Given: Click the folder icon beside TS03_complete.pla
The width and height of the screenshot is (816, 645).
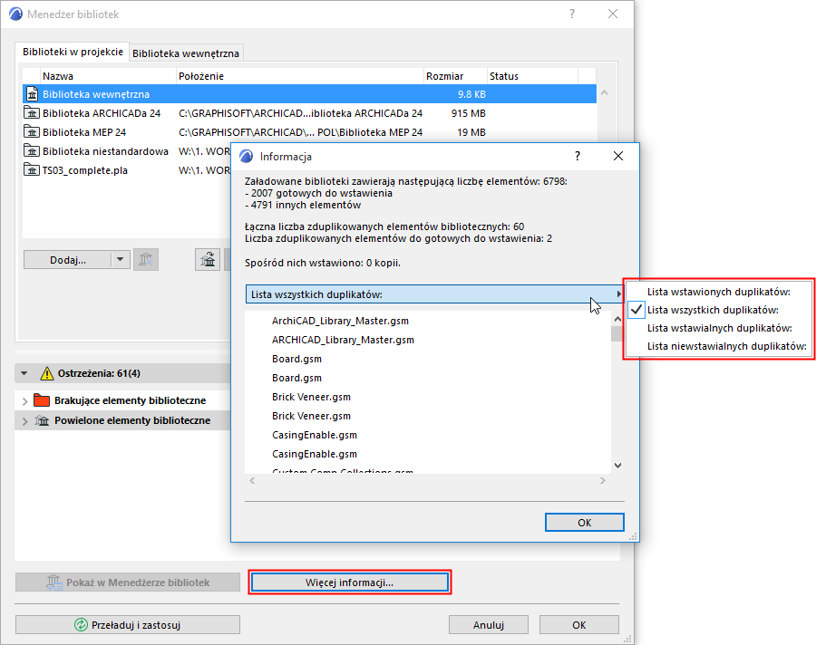Looking at the screenshot, I should (x=32, y=170).
